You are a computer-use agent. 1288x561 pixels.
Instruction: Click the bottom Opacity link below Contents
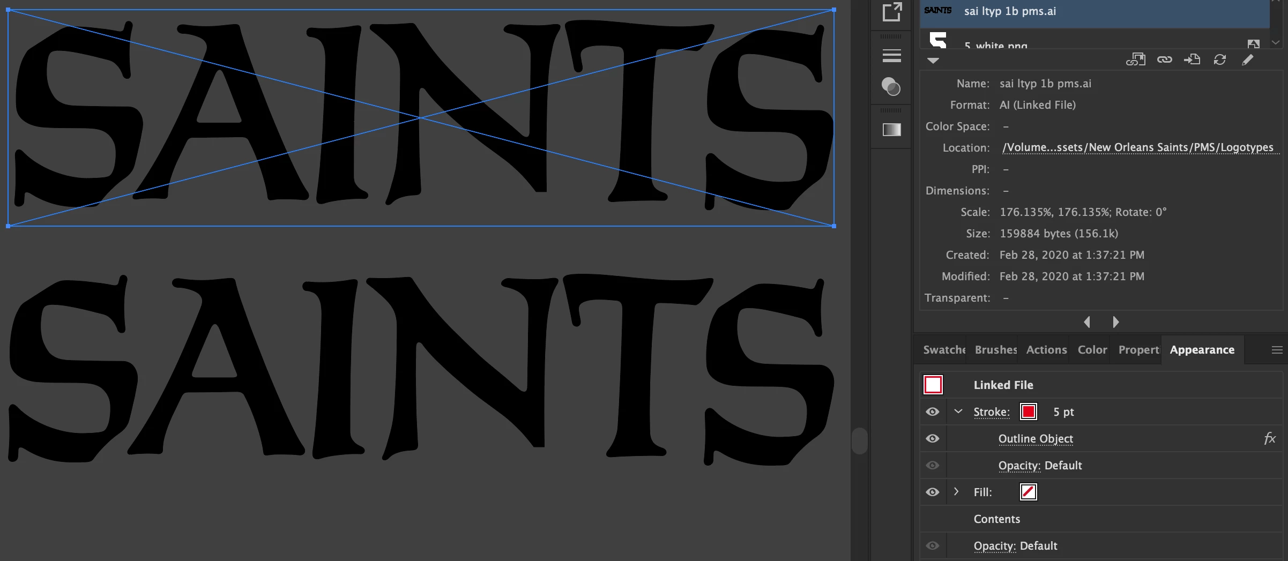995,546
